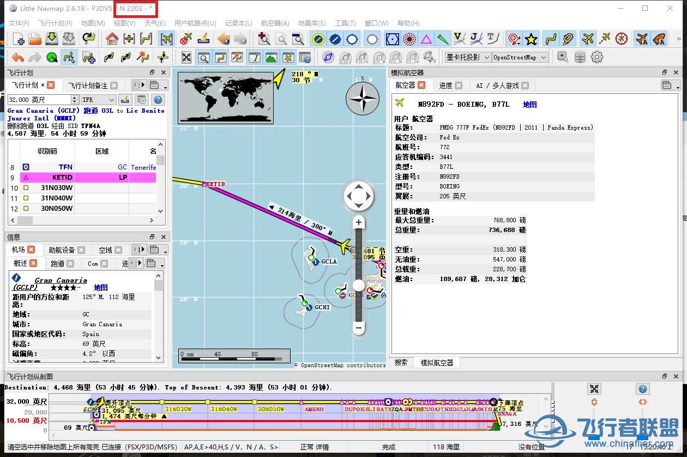This screenshot has width=687, height=457.
Task: Select the KETID waypoint row
Action: 88,178
